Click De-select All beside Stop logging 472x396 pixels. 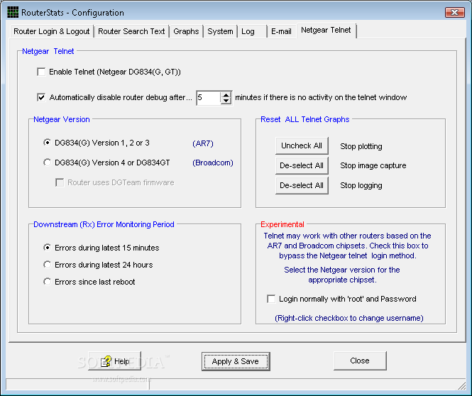[x=302, y=185]
